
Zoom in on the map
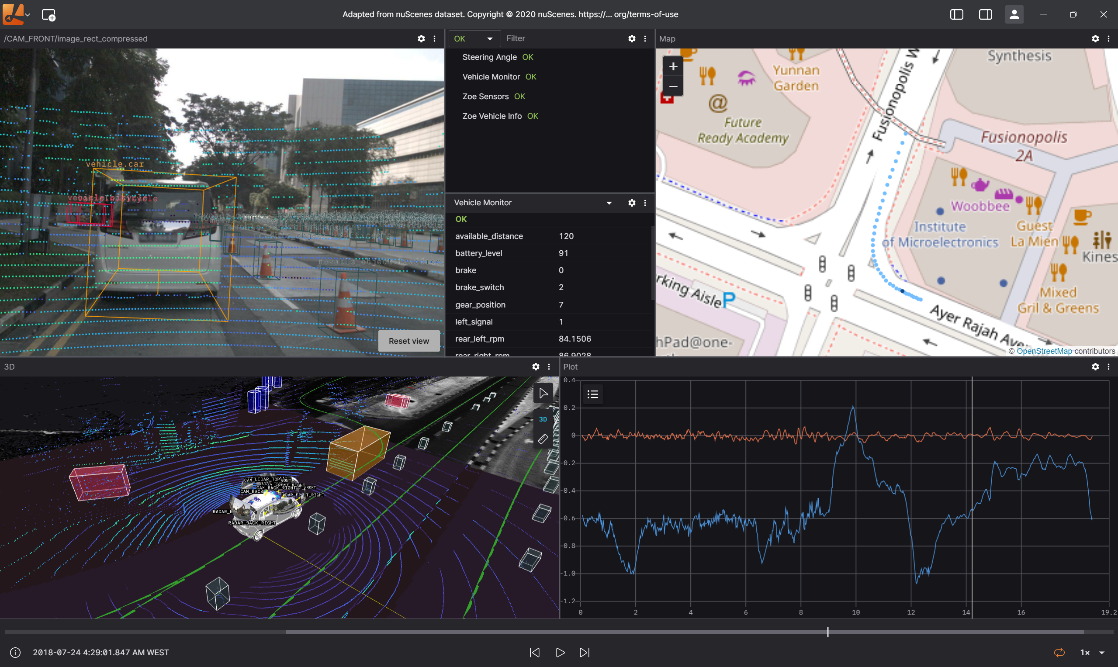click(673, 66)
